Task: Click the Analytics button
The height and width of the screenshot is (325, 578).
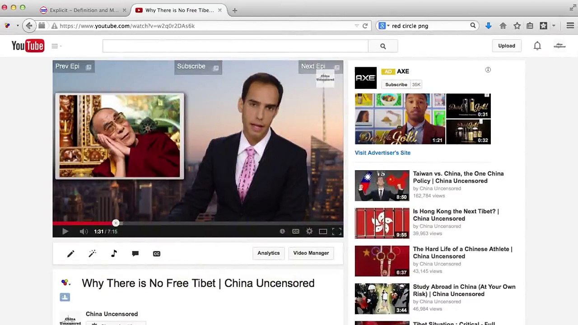Action: click(269, 253)
